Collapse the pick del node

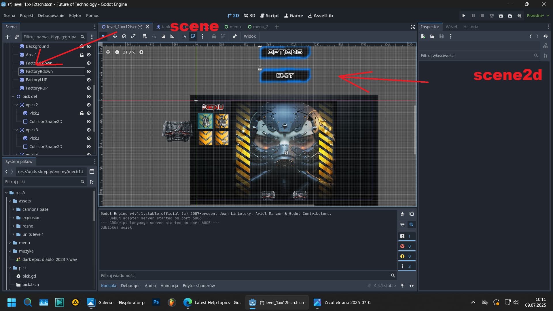pyautogui.click(x=13, y=96)
